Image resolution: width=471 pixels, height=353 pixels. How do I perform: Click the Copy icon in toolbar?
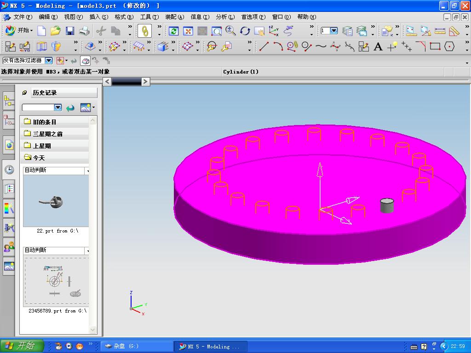coord(115,31)
